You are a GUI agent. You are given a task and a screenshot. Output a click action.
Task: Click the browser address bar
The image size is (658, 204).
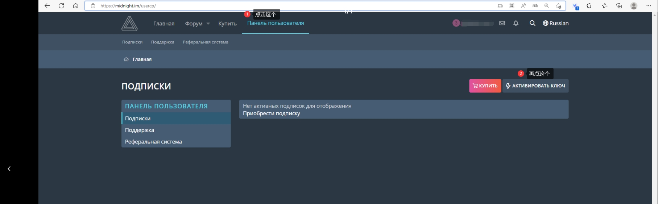coord(290,6)
